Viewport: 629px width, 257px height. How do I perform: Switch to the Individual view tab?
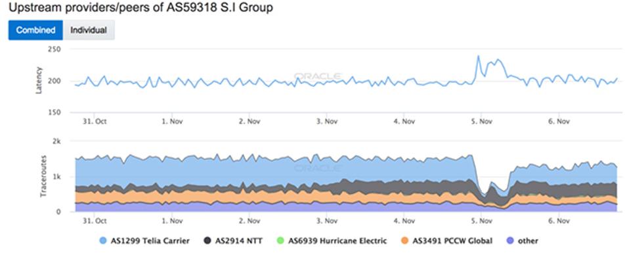pos(89,30)
